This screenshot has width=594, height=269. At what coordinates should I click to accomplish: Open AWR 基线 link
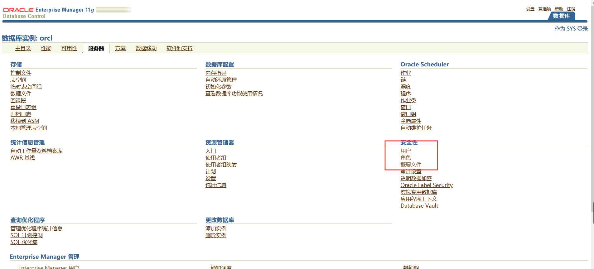(23, 158)
